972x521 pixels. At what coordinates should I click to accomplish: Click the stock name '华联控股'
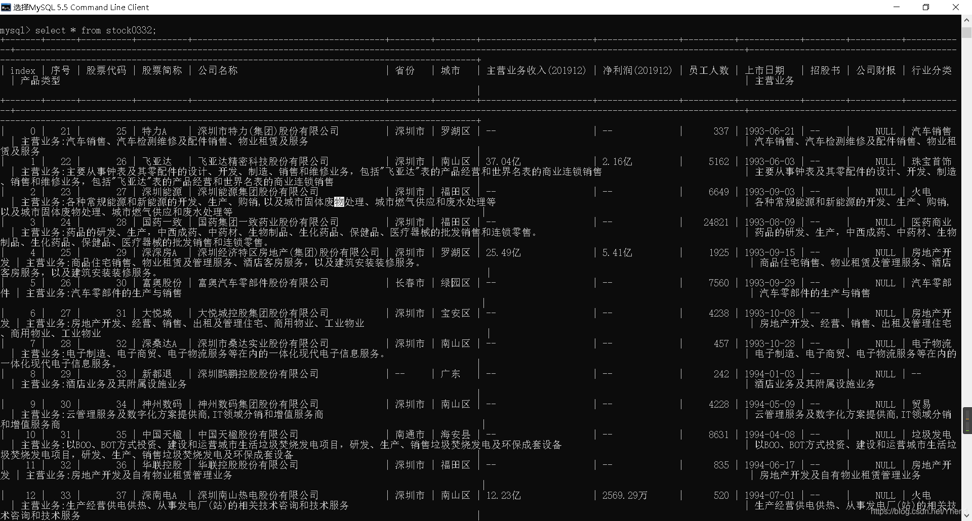click(x=161, y=465)
